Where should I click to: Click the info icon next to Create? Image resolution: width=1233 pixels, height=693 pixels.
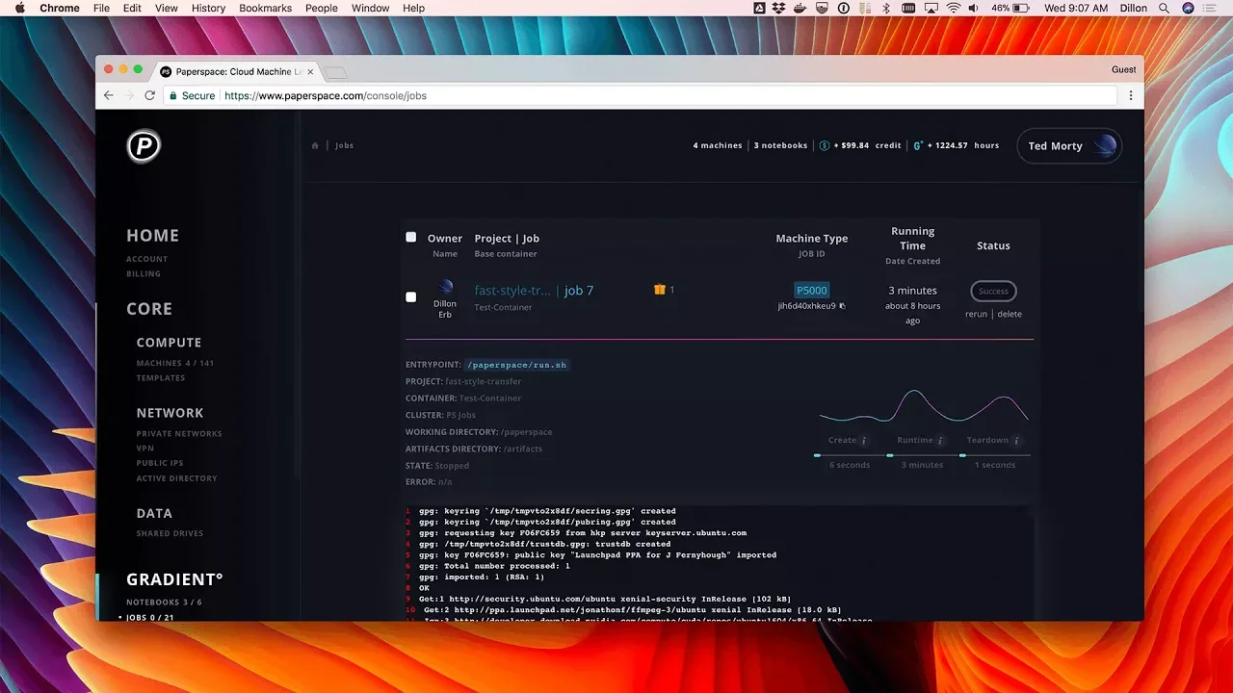864,441
